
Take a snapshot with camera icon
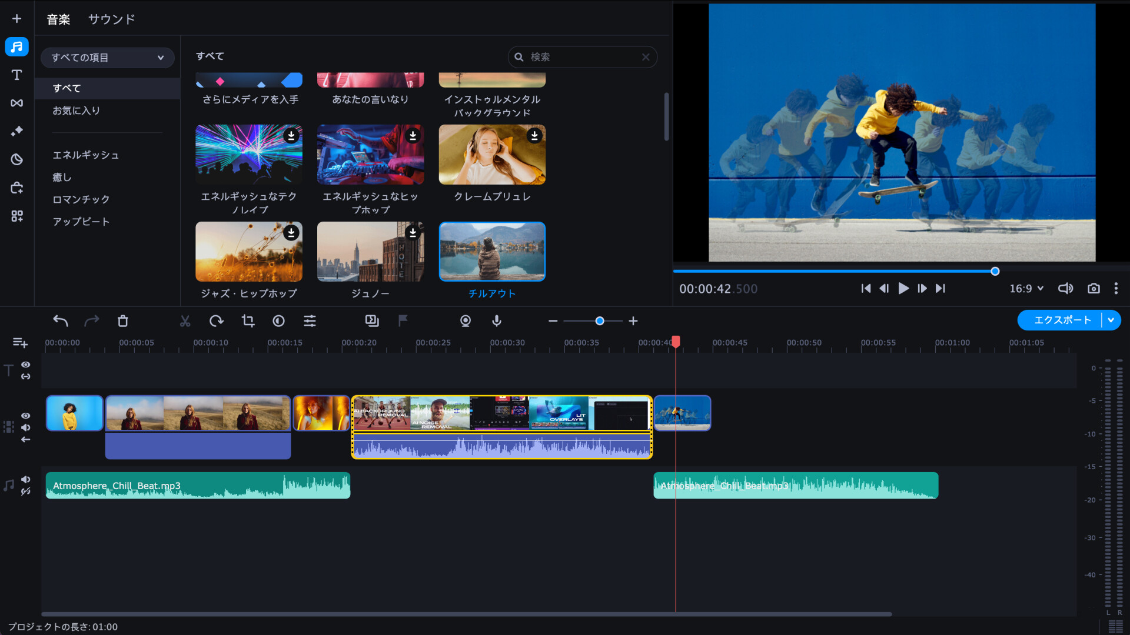(x=1094, y=289)
